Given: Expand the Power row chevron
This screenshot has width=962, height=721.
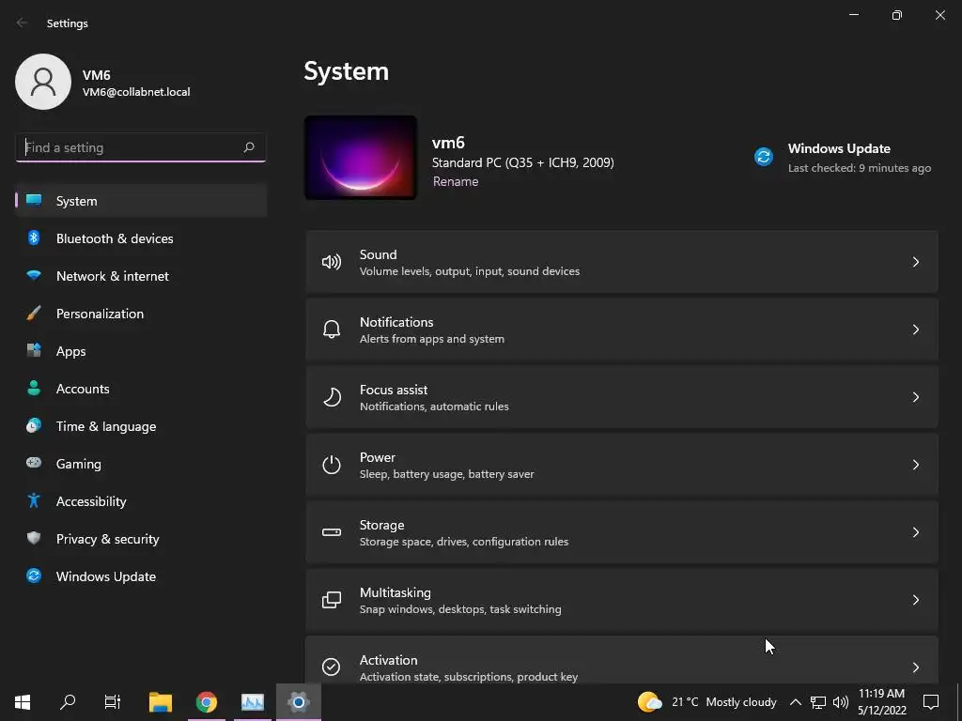Looking at the screenshot, I should 915,465.
